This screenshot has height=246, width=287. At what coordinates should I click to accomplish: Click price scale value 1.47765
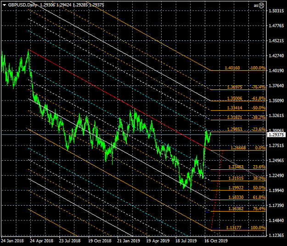[x=276, y=26]
